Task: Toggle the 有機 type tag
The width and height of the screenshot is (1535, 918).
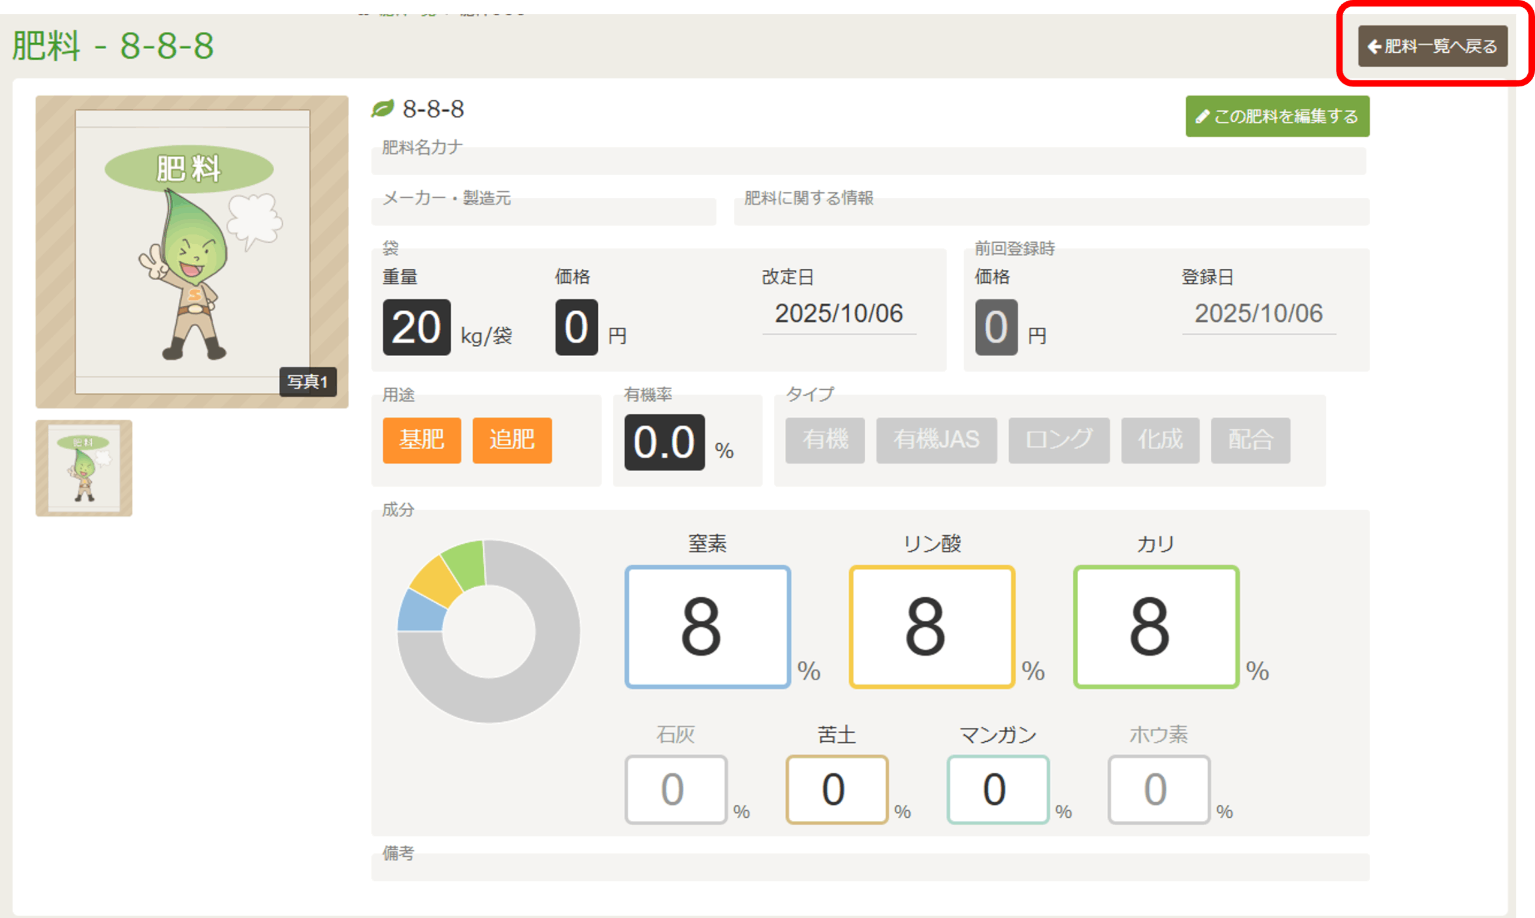Action: (x=824, y=440)
